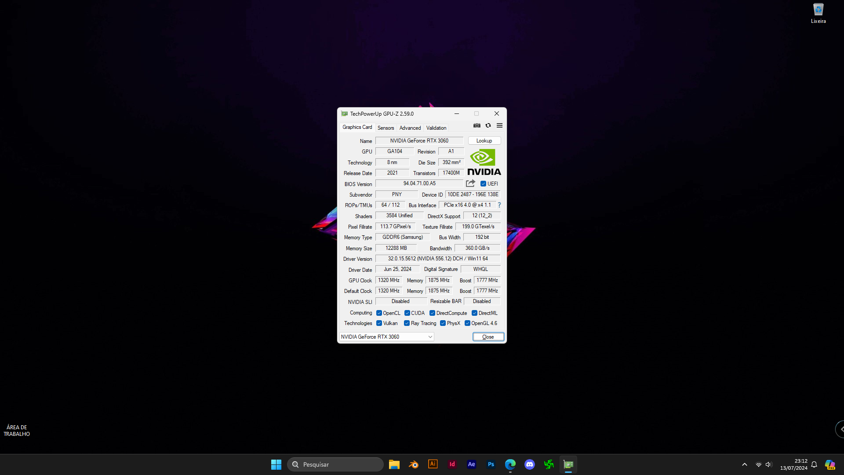Click the Bandwidth value 360.0 GB/s
The width and height of the screenshot is (844, 475).
tap(477, 248)
